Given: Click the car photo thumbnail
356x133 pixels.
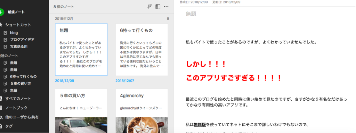Looking at the screenshot, I should coord(81,125).
